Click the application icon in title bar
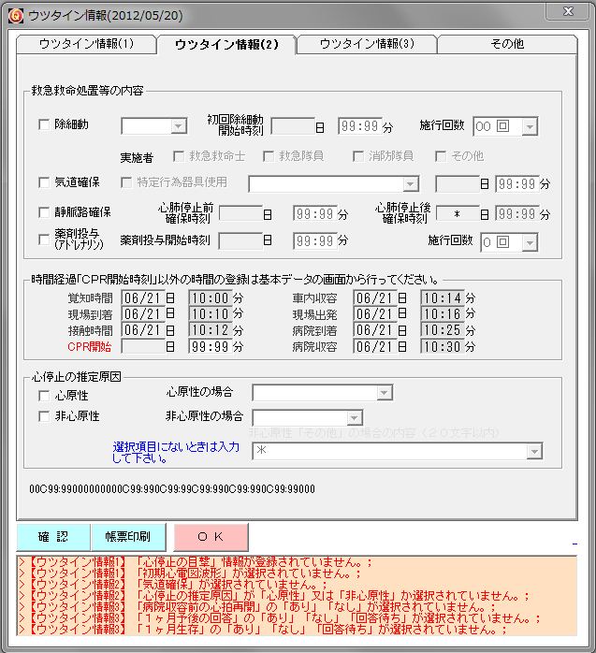This screenshot has height=653, width=596. coord(15,13)
